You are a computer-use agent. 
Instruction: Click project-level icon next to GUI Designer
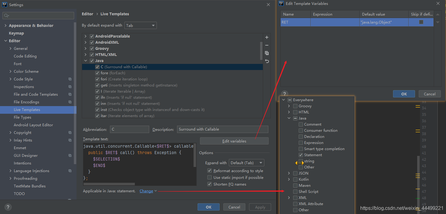coord(70,156)
